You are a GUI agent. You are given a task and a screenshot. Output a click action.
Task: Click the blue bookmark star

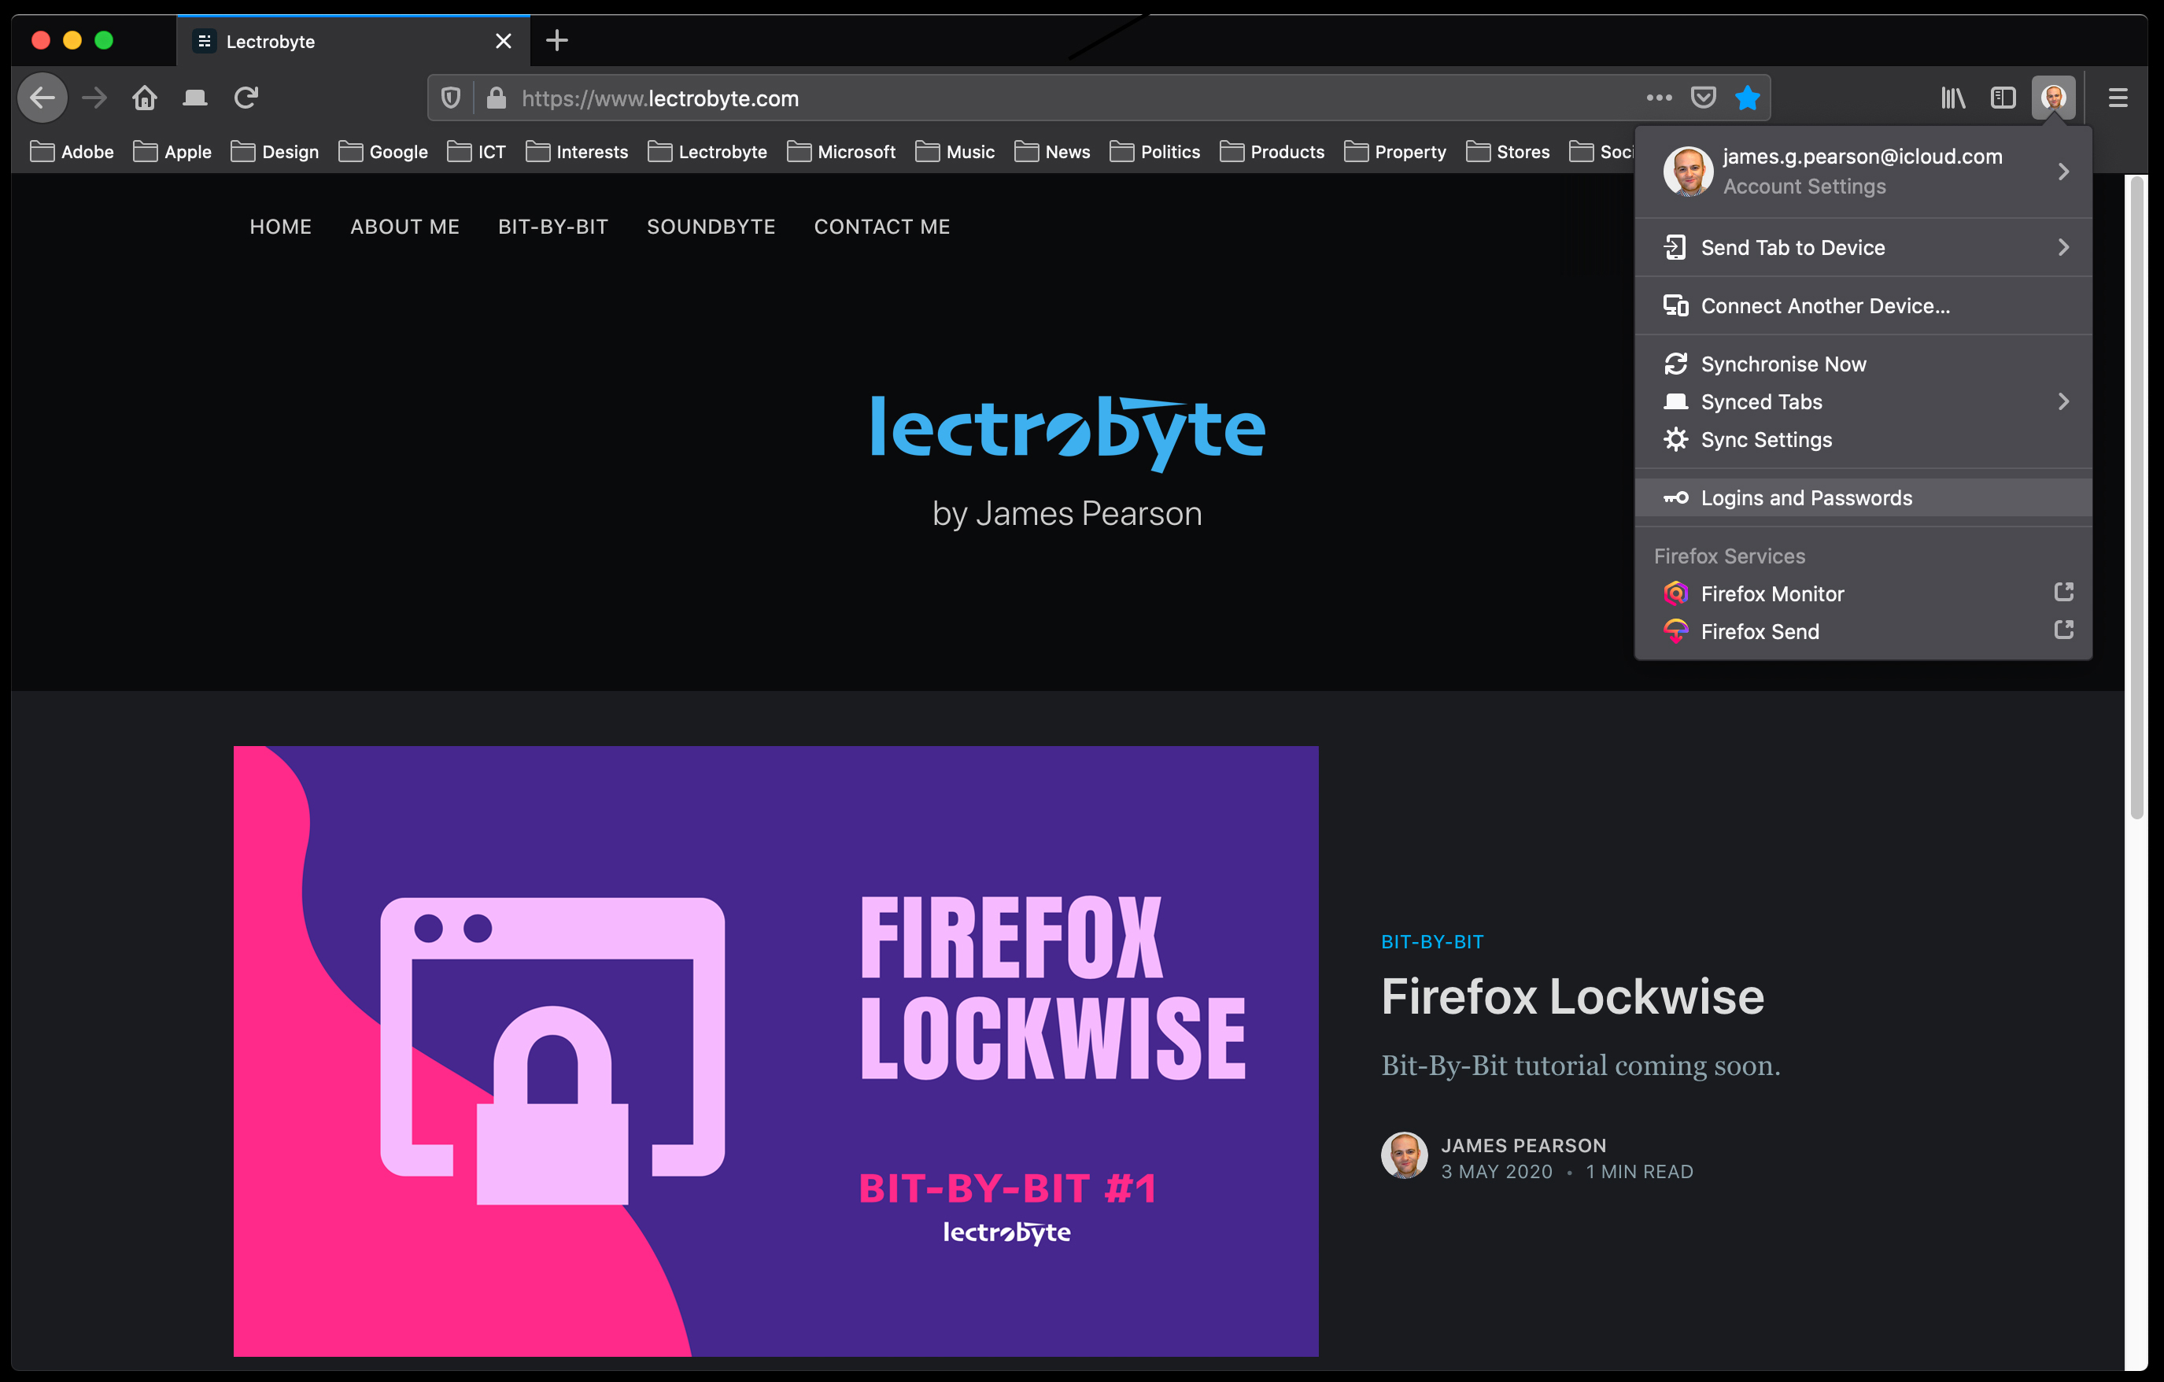pos(1747,98)
